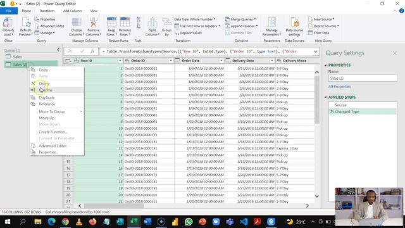The image size is (405, 228).
Task: Open the File tab
Action: pos(9,11)
